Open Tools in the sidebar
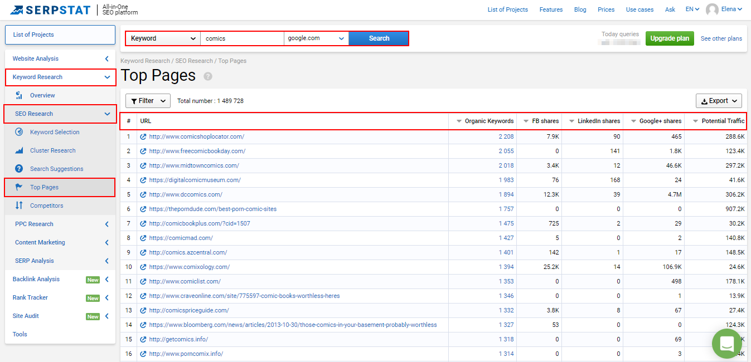The height and width of the screenshot is (362, 751). (x=20, y=334)
